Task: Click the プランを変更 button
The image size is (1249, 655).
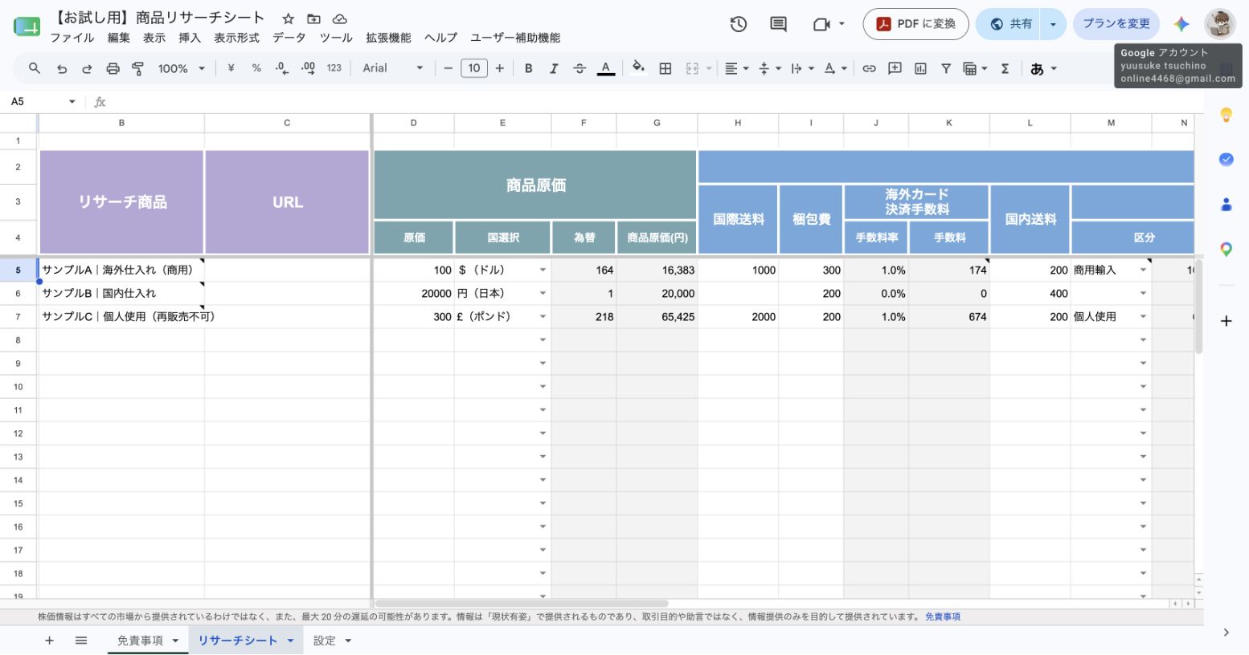Action: 1116,24
